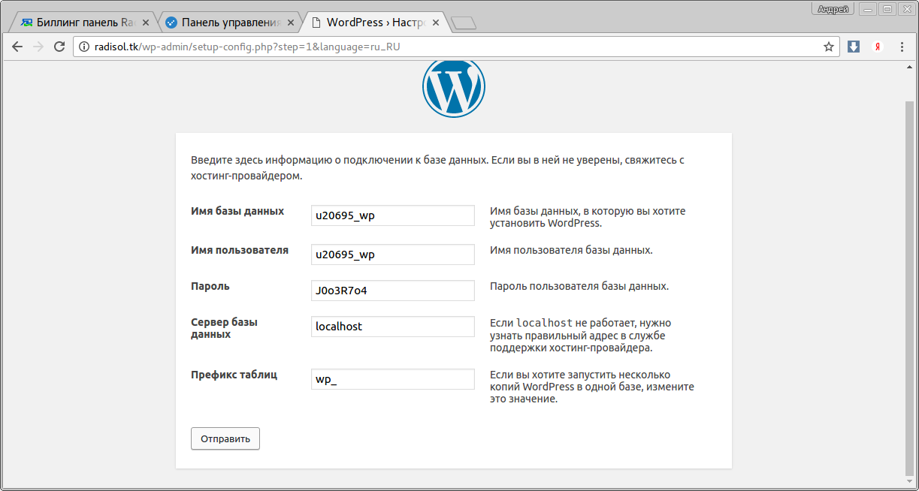The height and width of the screenshot is (491, 919).
Task: Focus the address bar URL
Action: [x=455, y=47]
